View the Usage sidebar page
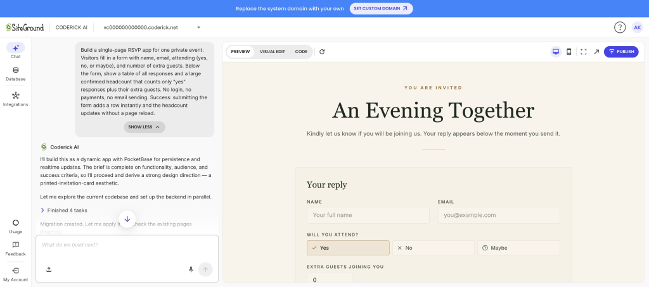The height and width of the screenshot is (287, 649). (x=15, y=226)
